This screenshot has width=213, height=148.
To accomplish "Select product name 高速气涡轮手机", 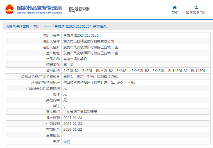I will [75, 59].
